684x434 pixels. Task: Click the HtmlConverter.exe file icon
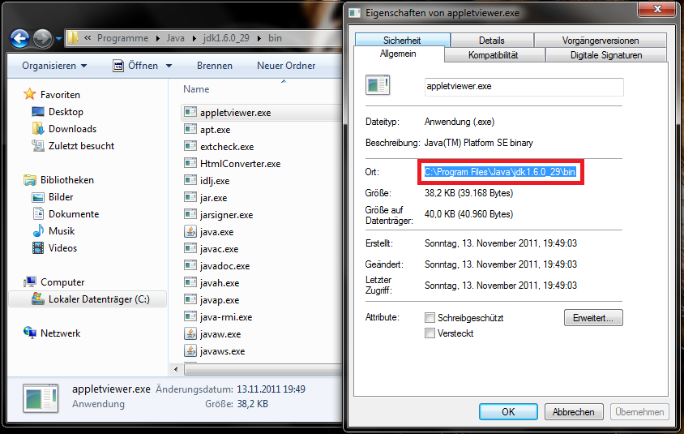point(190,164)
